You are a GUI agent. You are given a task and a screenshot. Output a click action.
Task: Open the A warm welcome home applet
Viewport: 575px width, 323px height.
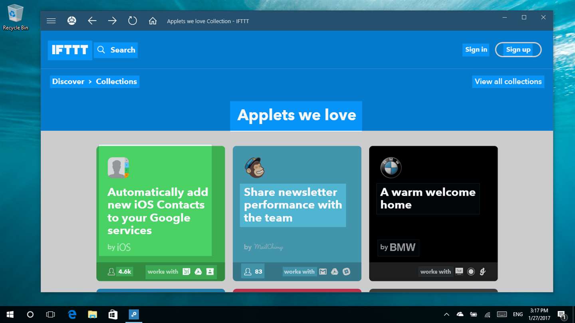pyautogui.click(x=428, y=199)
